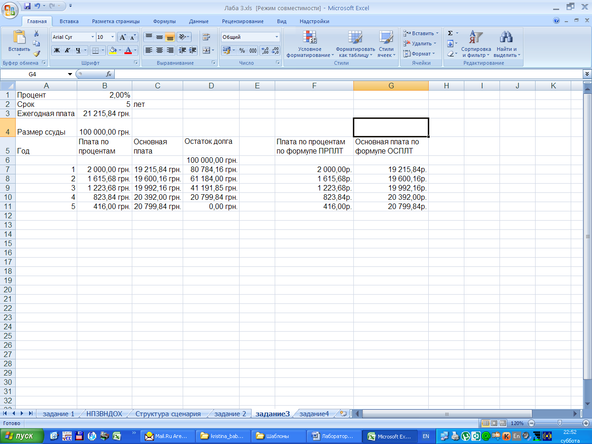
Task: Open Условное форматирование
Action: point(310,44)
